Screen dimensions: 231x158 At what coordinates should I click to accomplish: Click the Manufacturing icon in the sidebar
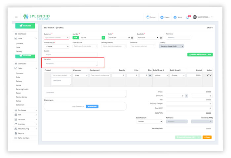[16, 129]
